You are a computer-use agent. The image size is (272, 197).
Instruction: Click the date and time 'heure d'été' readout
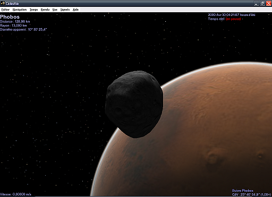coord(232,15)
